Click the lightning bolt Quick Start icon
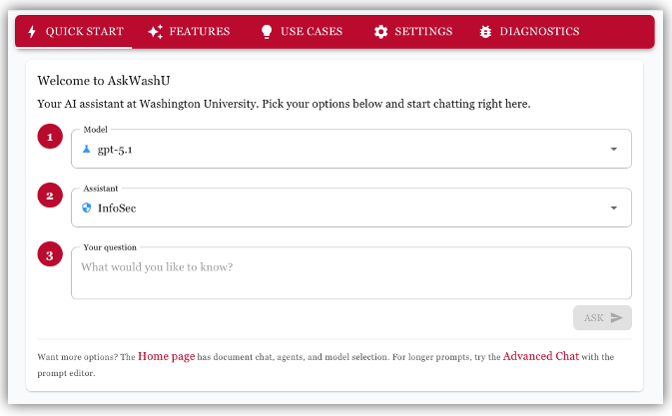The height and width of the screenshot is (416, 672). tap(31, 32)
